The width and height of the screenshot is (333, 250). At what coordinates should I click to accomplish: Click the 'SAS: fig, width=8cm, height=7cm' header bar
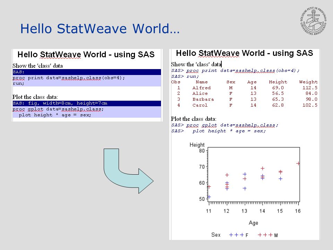click(x=87, y=103)
